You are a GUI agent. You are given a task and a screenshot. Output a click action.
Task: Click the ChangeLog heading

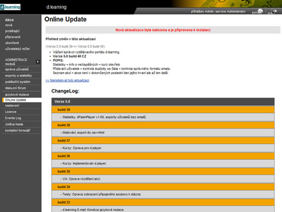click(x=65, y=91)
